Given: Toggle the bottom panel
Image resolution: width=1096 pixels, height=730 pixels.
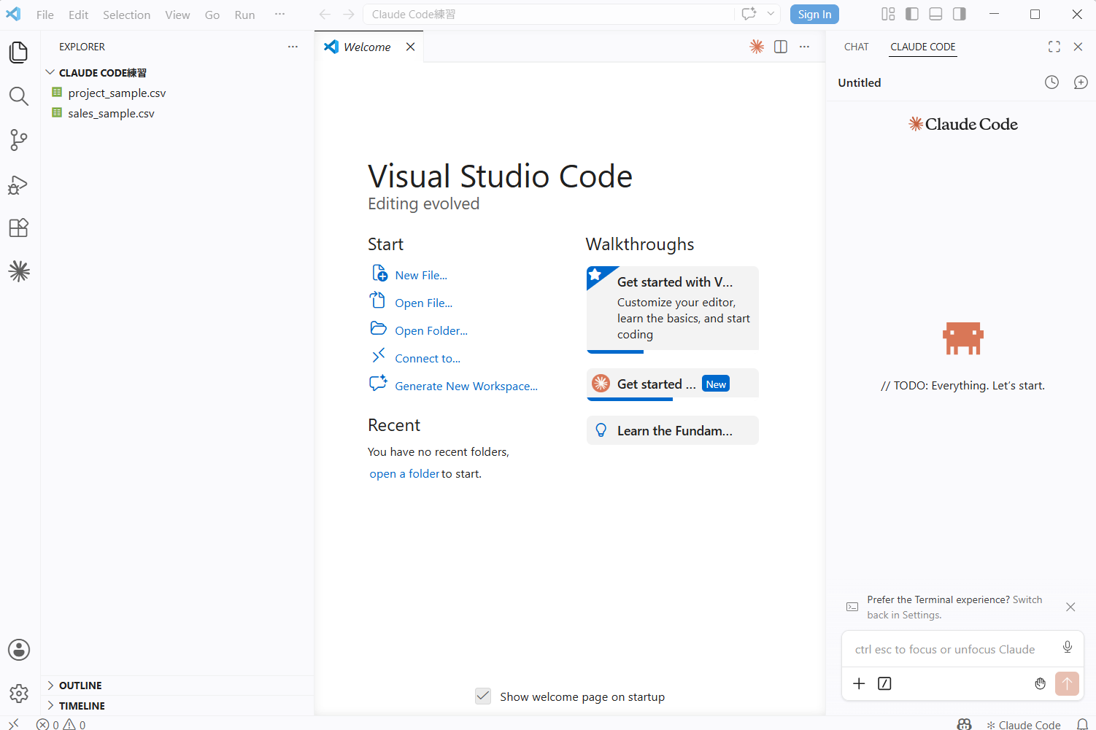Looking at the screenshot, I should click(x=935, y=14).
